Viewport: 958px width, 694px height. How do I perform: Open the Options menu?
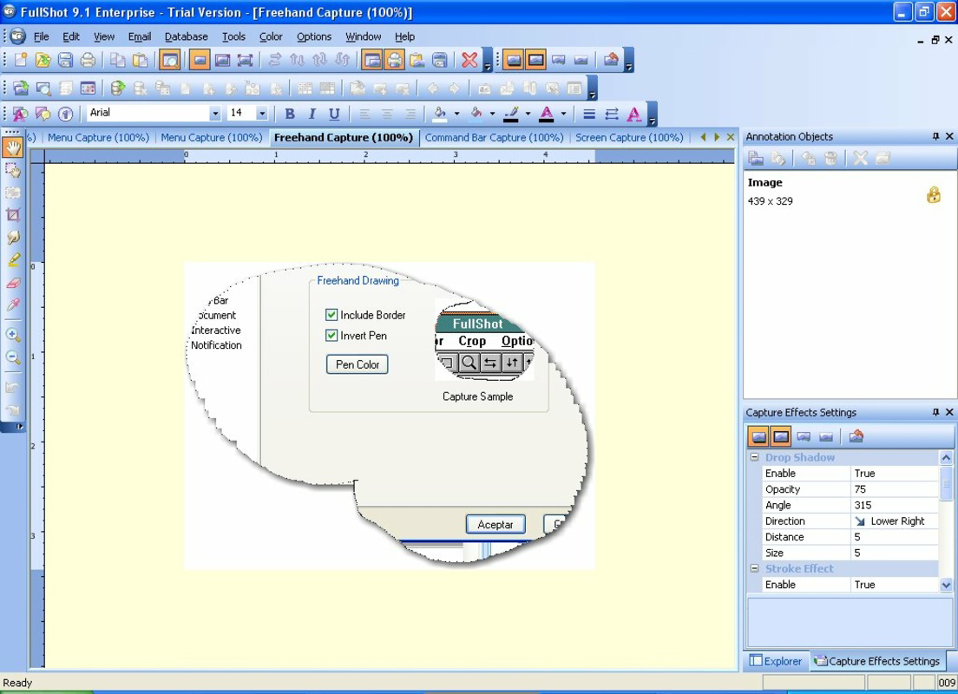314,36
